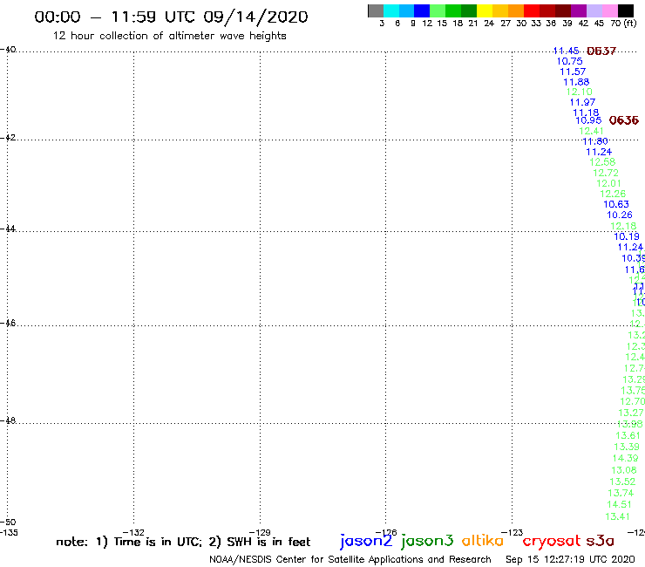The image size is (645, 567).
Task: Click the altika satellite legend label
Action: point(482,541)
